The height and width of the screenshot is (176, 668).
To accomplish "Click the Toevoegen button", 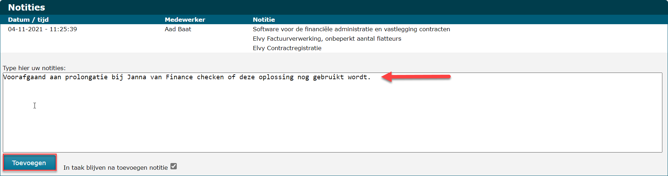I will tap(29, 163).
